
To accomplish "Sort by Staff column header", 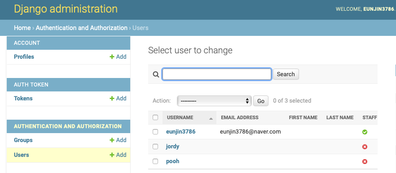I will (370, 117).
